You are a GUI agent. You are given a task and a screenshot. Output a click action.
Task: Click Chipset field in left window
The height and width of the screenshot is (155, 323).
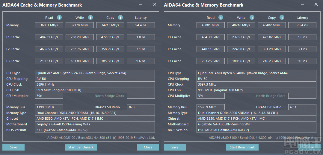coord(95,118)
